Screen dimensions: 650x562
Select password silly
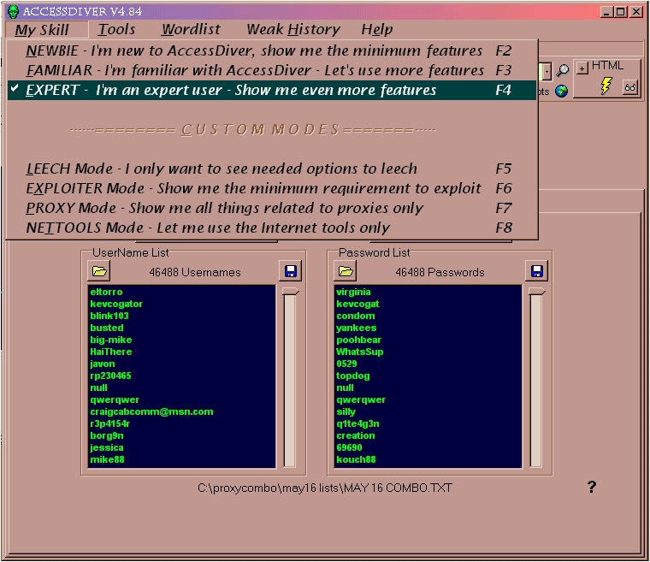(346, 411)
